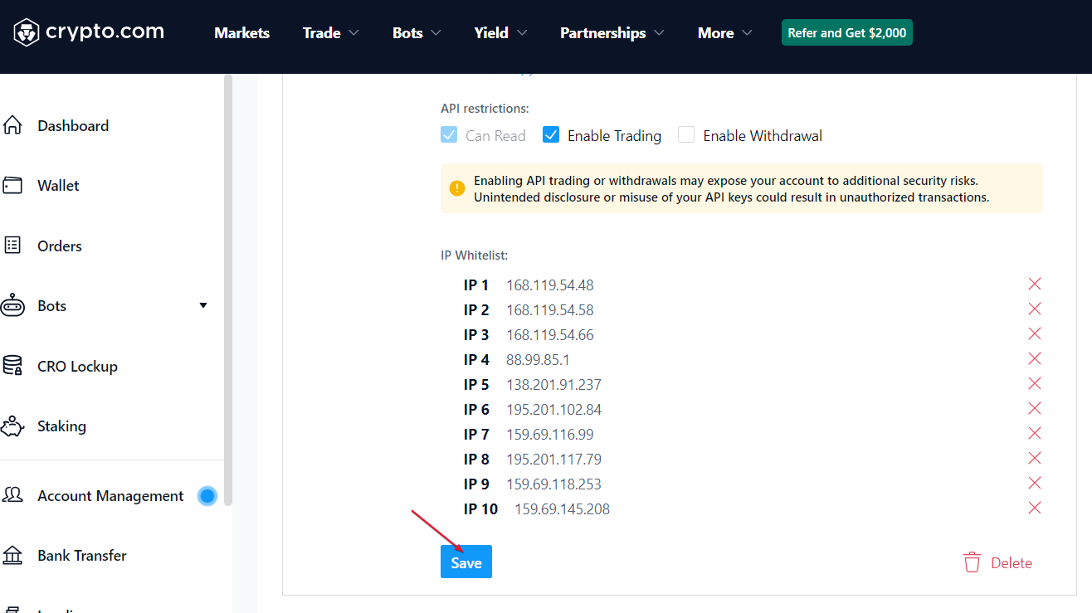Click the Can Read checkbox
Viewport: 1092px width, 613px height.
click(x=449, y=135)
